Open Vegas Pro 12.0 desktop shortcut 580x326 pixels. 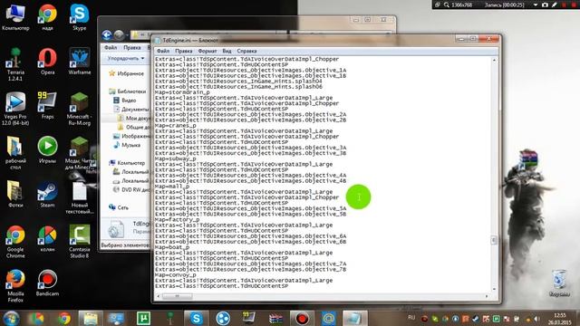(x=15, y=109)
